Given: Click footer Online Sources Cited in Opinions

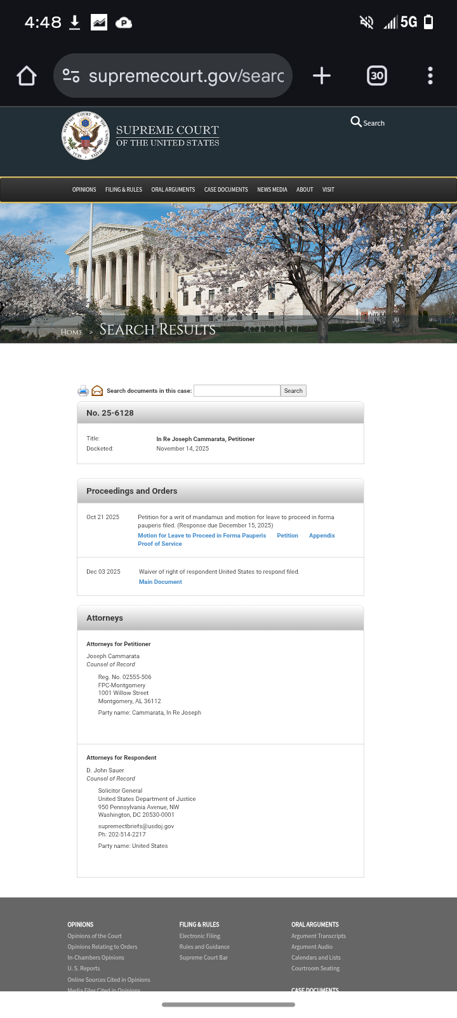Looking at the screenshot, I should (x=109, y=980).
